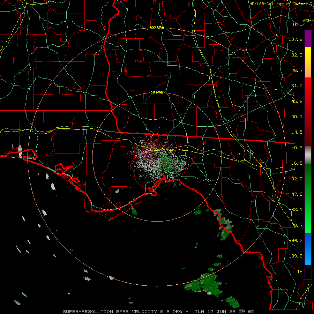Pick the purple segment of the velocity color bar

pyautogui.click(x=308, y=39)
